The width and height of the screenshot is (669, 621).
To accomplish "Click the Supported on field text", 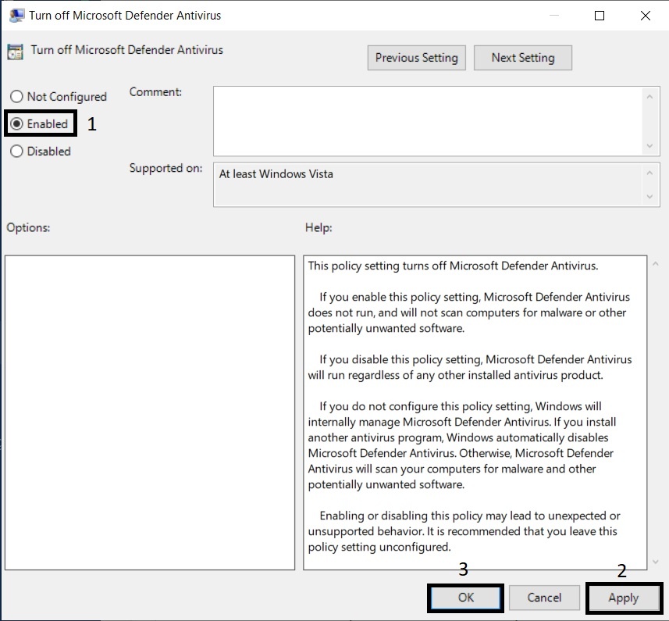I will (x=276, y=174).
